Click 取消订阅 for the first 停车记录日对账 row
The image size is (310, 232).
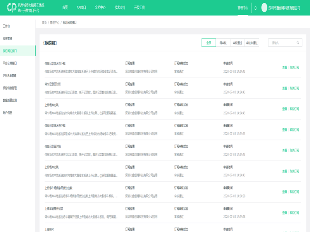pyautogui.click(x=294, y=88)
